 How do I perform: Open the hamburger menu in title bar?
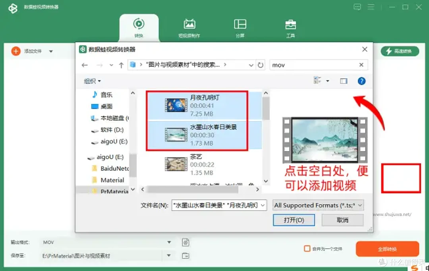(371, 7)
